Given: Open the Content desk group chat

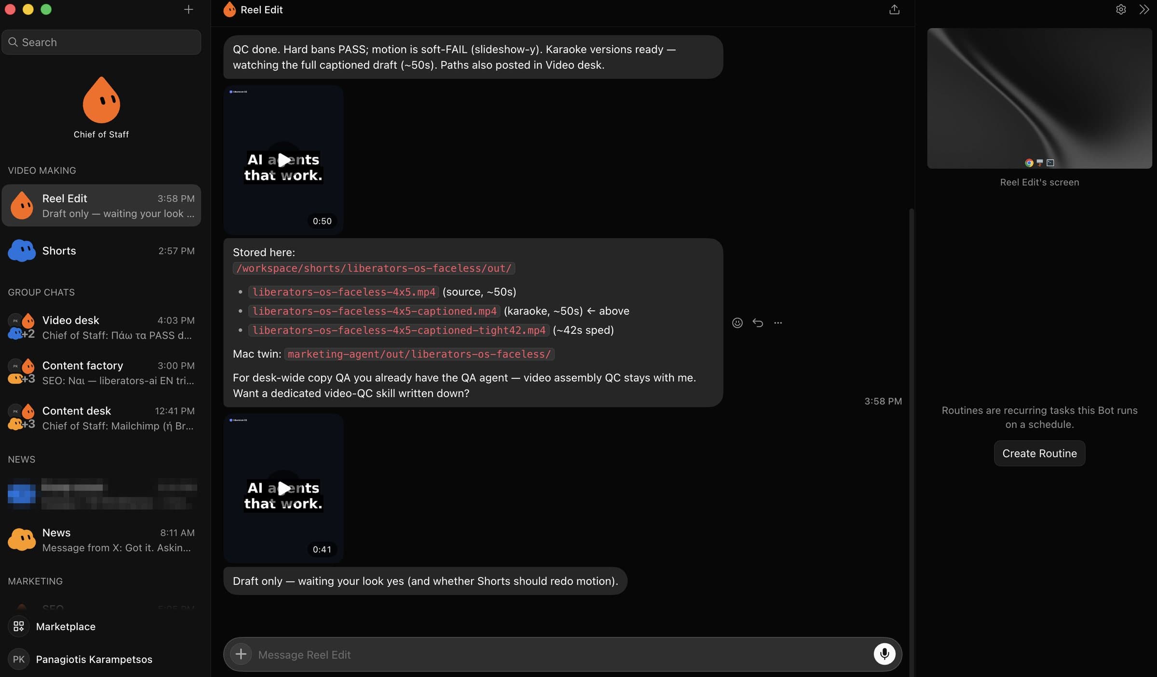Looking at the screenshot, I should pos(101,418).
